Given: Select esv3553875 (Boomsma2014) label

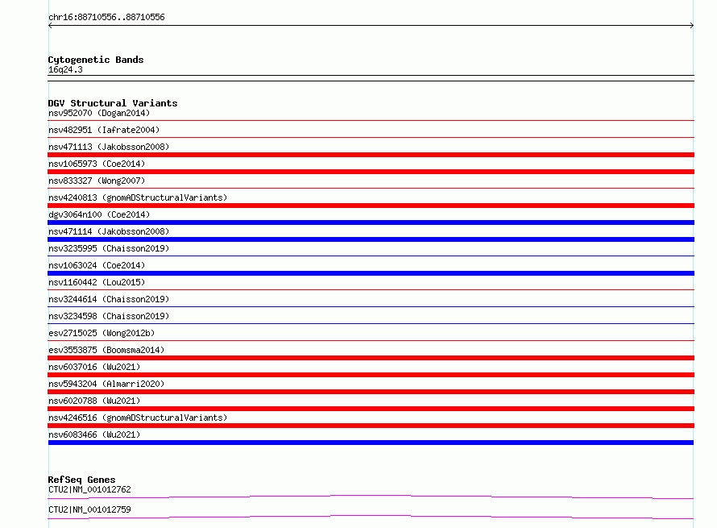Looking at the screenshot, I should [x=106, y=350].
